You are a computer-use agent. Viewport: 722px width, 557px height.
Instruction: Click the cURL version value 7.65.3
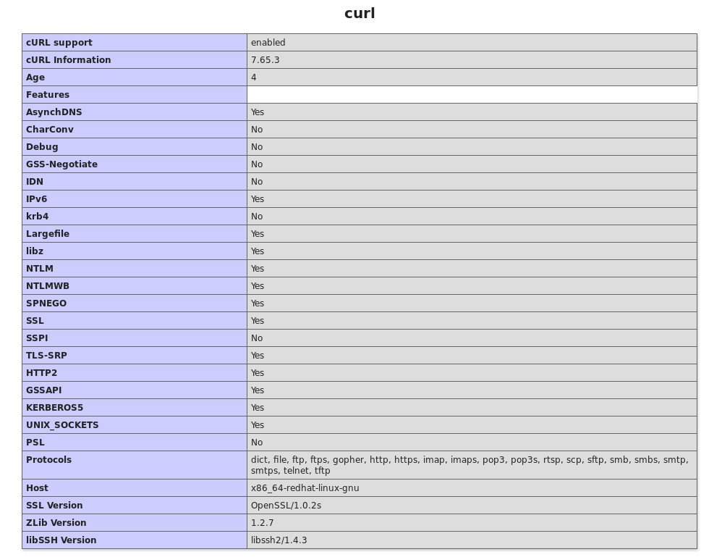(266, 60)
